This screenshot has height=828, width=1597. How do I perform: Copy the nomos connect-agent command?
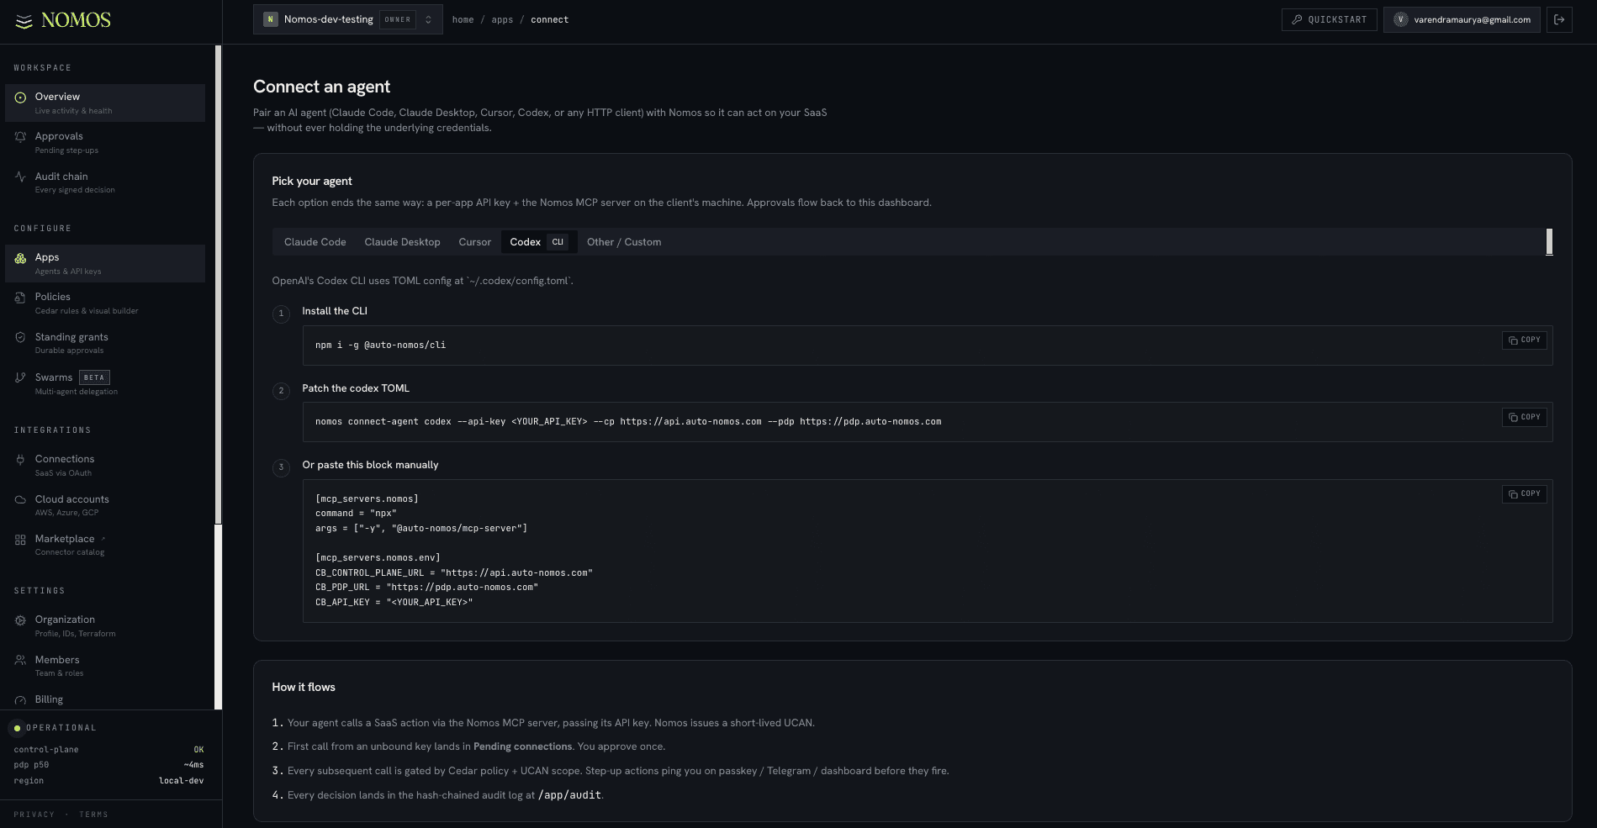[x=1524, y=418]
